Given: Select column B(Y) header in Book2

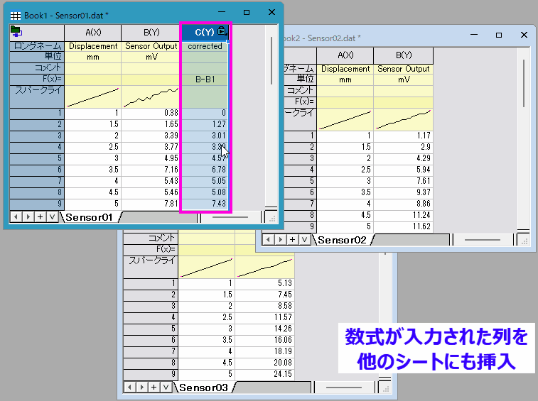Looking at the screenshot, I should [404, 55].
